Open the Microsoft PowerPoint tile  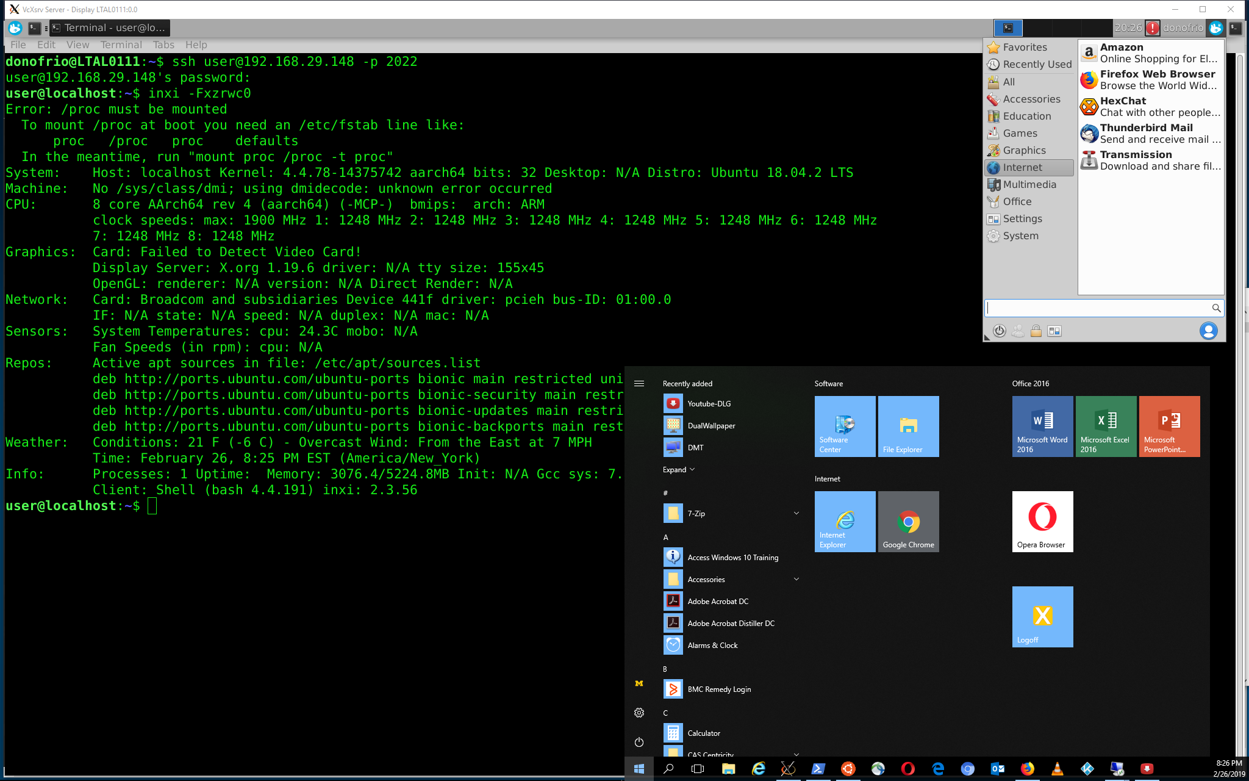(x=1169, y=426)
